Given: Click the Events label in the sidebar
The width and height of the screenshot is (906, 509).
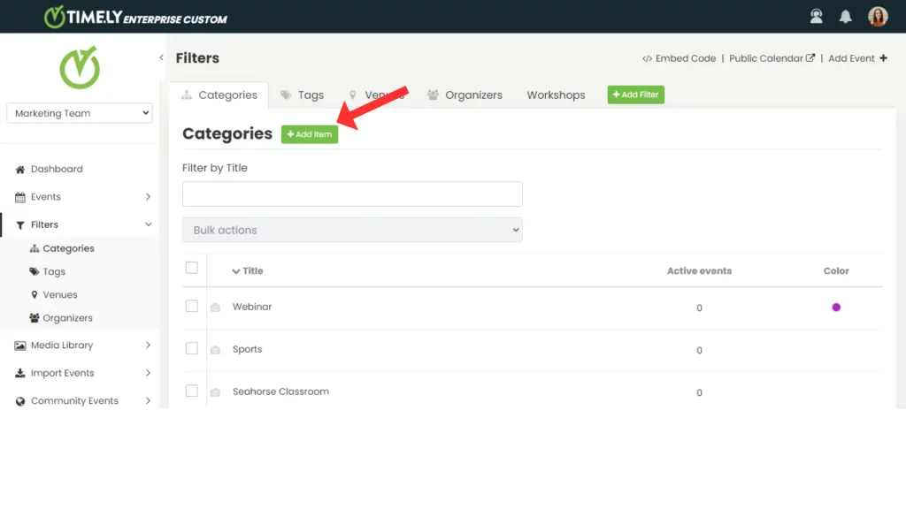Looking at the screenshot, I should pyautogui.click(x=46, y=197).
